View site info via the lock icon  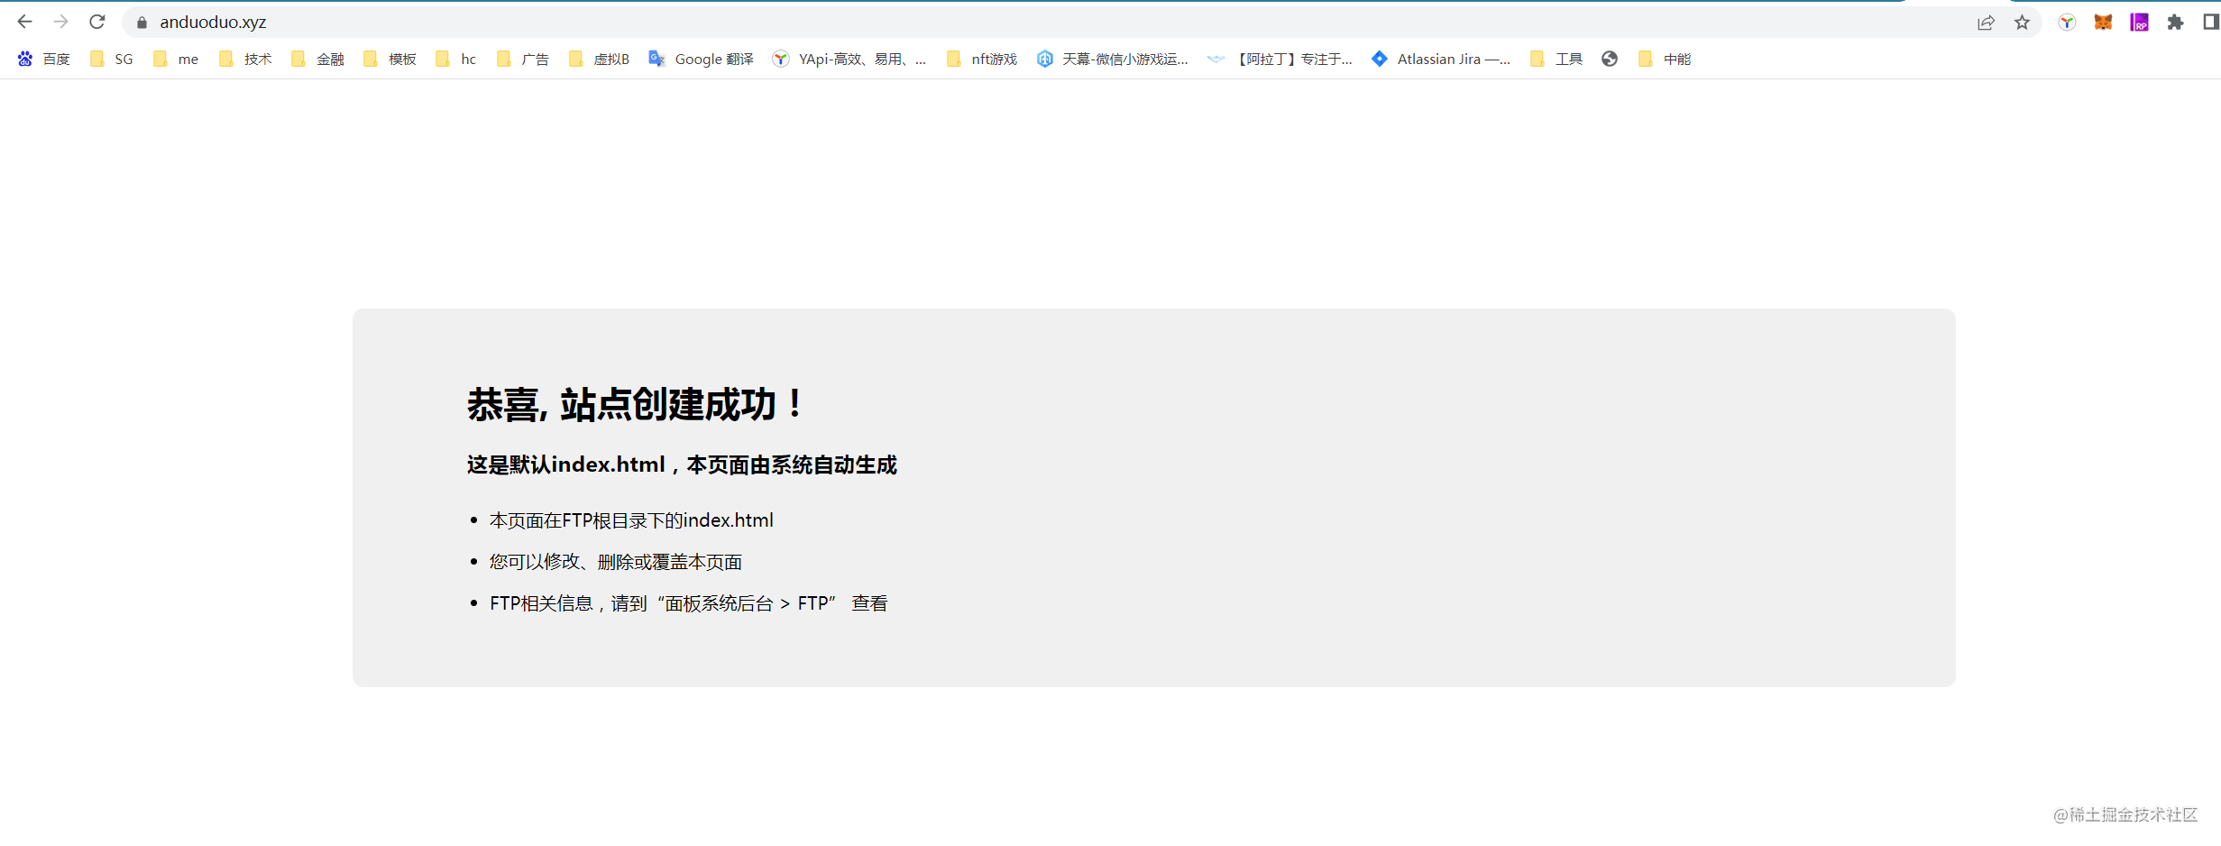tap(142, 23)
